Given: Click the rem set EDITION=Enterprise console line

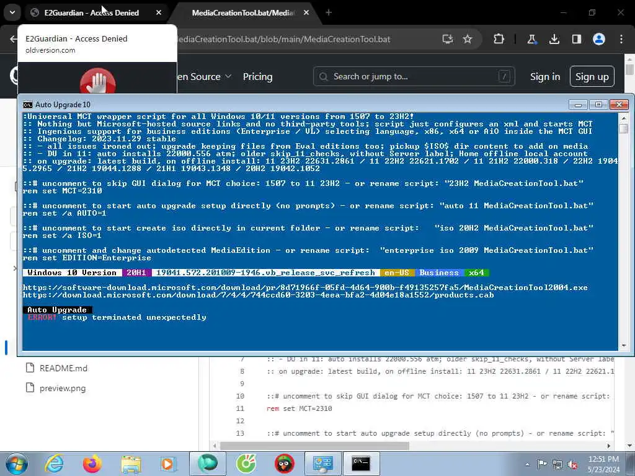Looking at the screenshot, I should (x=87, y=258).
